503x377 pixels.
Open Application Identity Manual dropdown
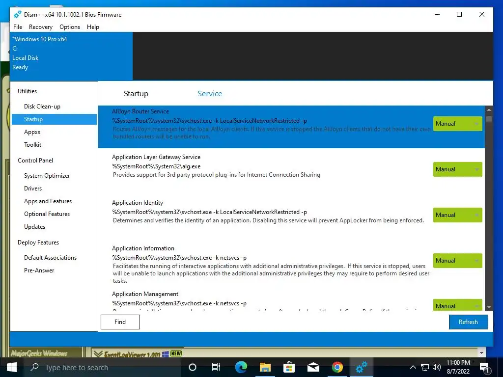(457, 215)
